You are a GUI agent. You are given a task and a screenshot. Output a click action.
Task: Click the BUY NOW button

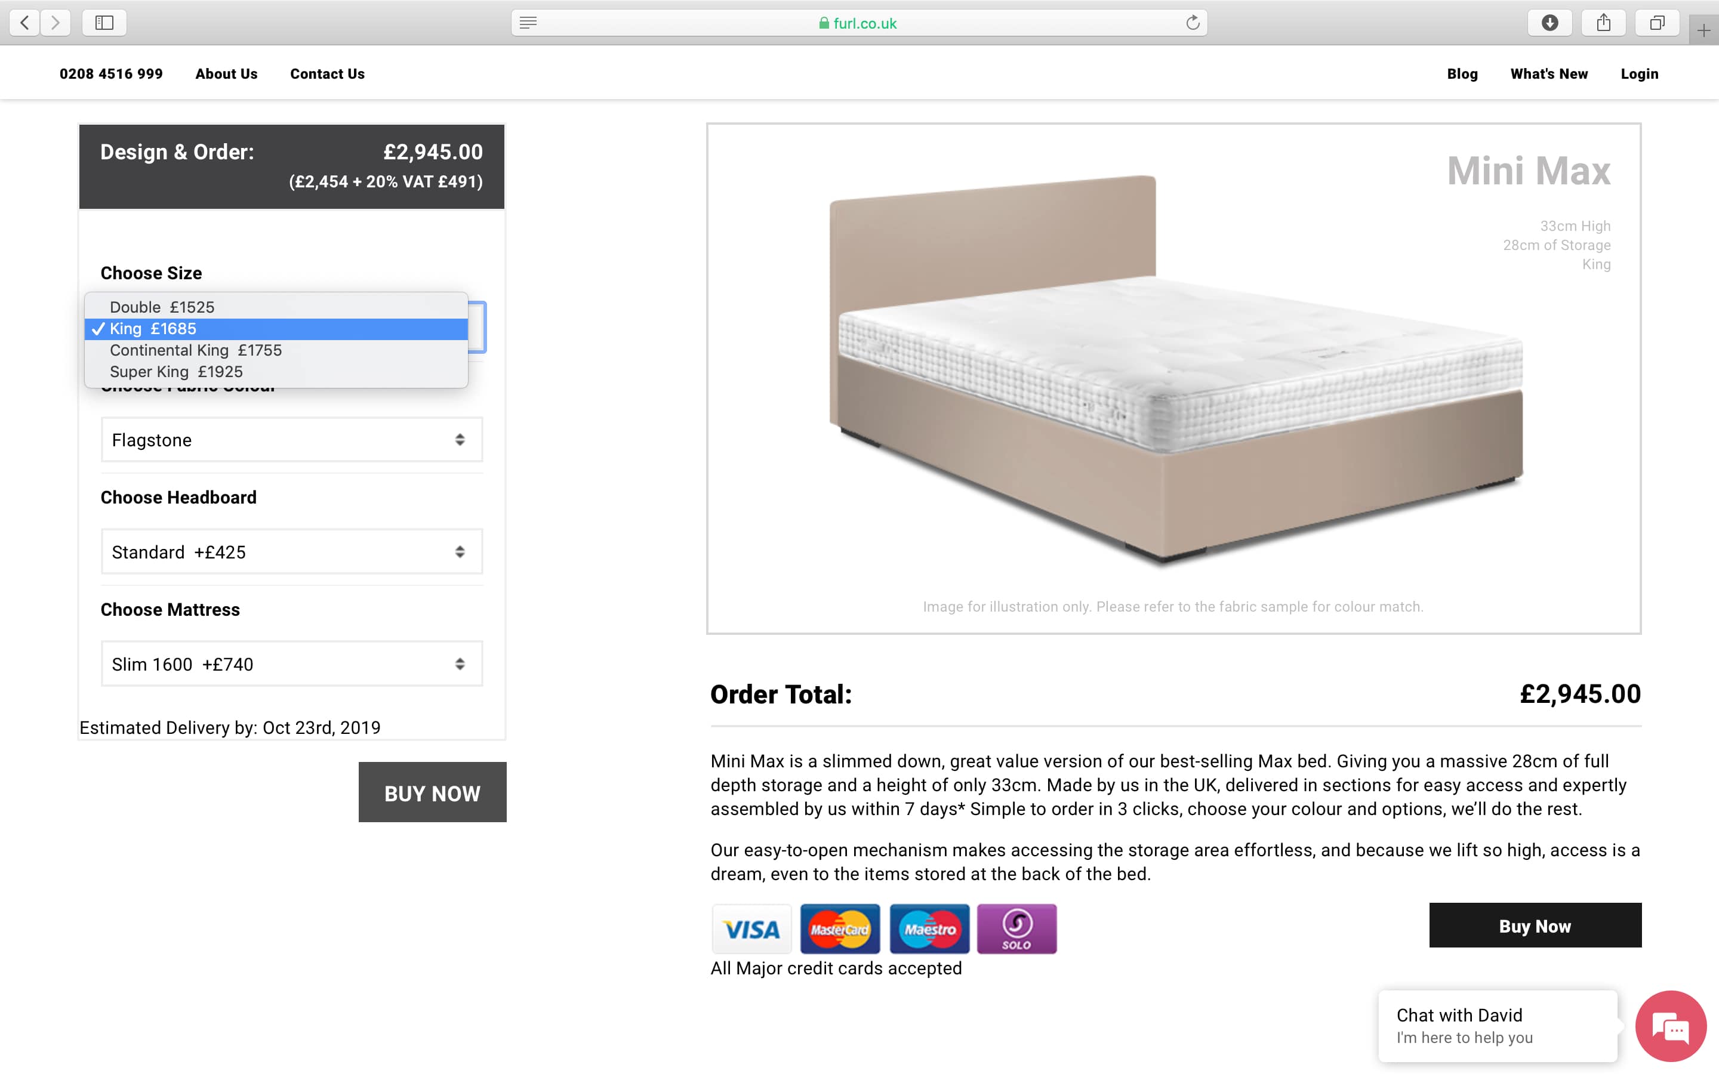pos(433,792)
